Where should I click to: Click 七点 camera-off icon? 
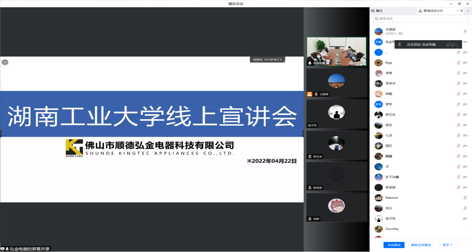pyautogui.click(x=465, y=135)
